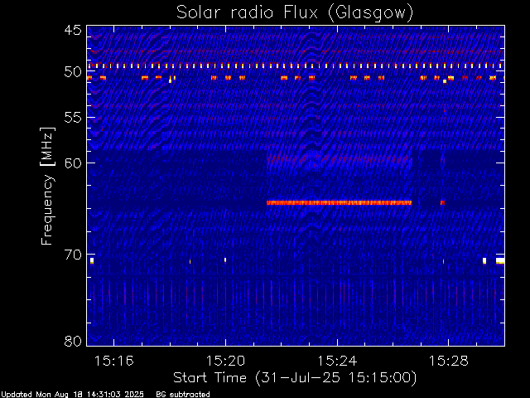This screenshot has height=398, width=530.
Task: Click the 'Updated Mon Aug 18 14:31:03 2025' text
Action: point(72,395)
